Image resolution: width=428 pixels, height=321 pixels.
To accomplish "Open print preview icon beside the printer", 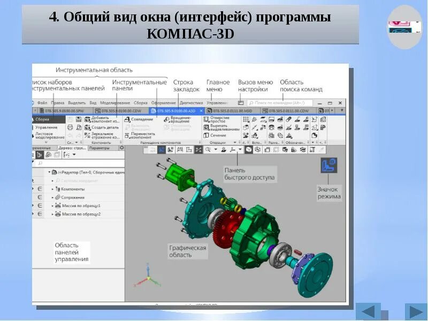I will pyautogui.click(x=79, y=127).
